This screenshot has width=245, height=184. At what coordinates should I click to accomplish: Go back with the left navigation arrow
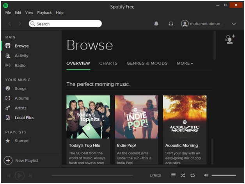pos(10,24)
